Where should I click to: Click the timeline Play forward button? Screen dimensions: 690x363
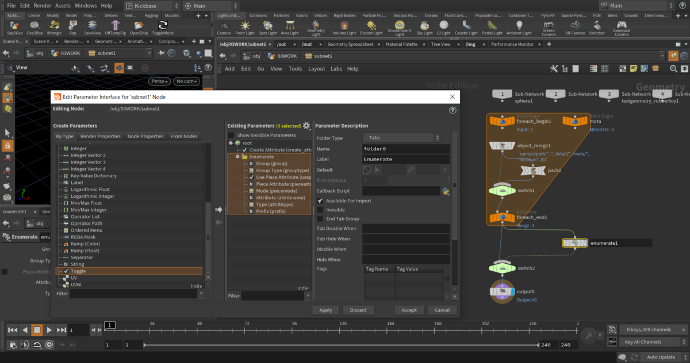click(49, 330)
